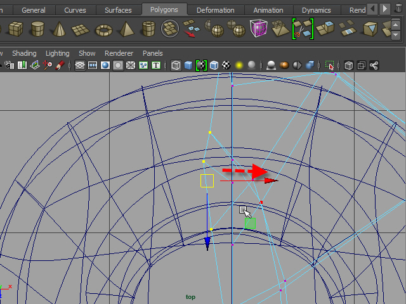Create a polygon plane from the shelf
This screenshot has height=304, width=406.
coord(81,30)
